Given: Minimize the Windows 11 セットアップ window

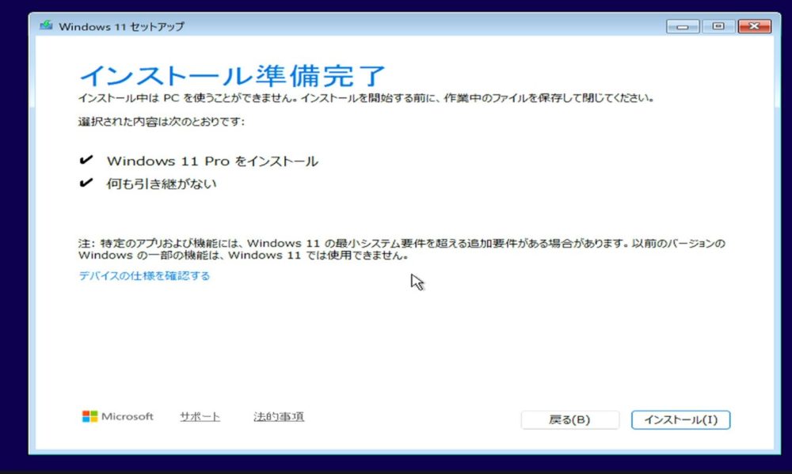Looking at the screenshot, I should tap(683, 26).
